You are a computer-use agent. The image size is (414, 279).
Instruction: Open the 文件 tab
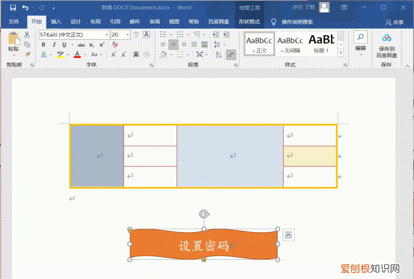coord(14,22)
